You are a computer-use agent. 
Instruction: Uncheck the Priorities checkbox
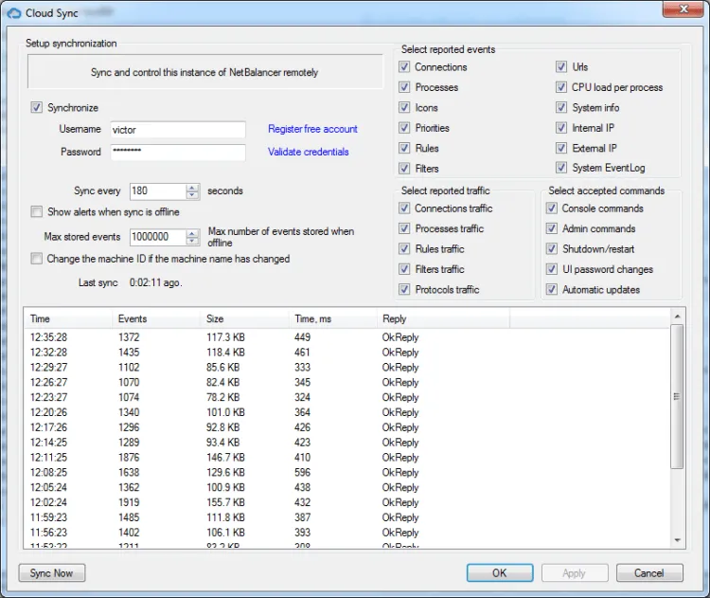[404, 128]
